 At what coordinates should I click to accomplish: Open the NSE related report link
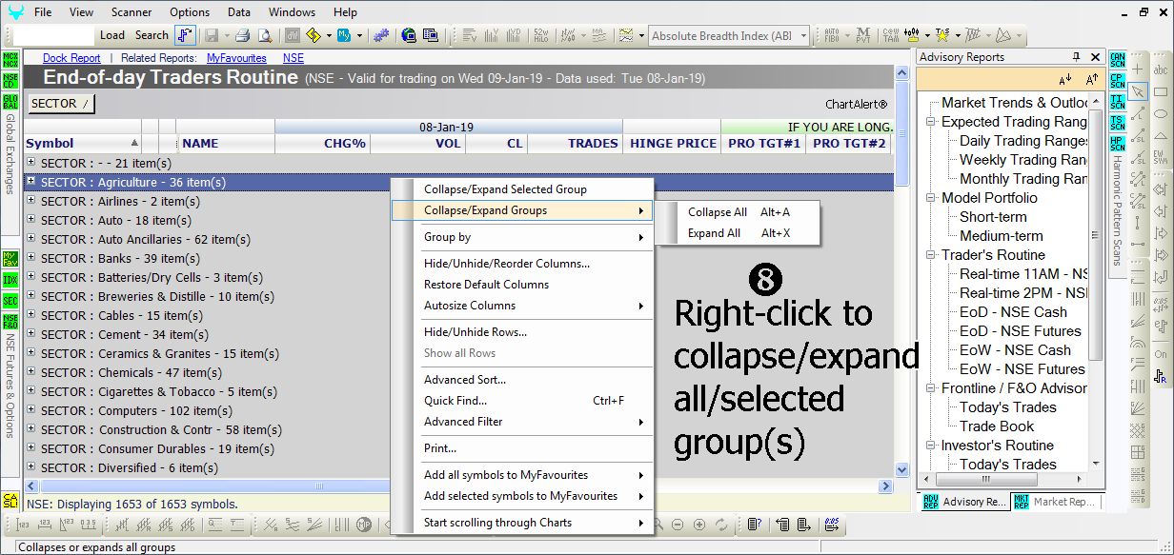coord(293,58)
